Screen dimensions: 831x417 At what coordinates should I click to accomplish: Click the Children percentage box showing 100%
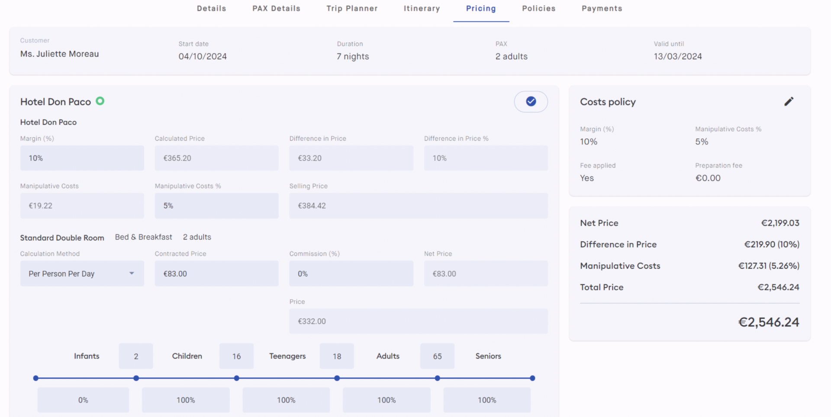coord(185,400)
